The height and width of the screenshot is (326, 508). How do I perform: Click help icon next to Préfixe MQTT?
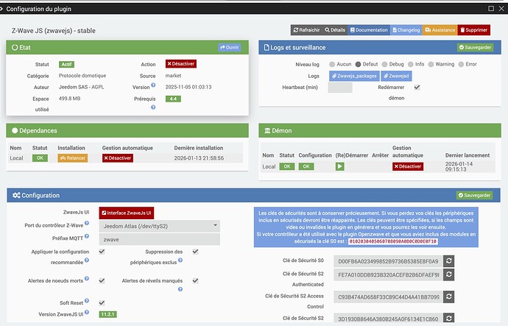87,236
